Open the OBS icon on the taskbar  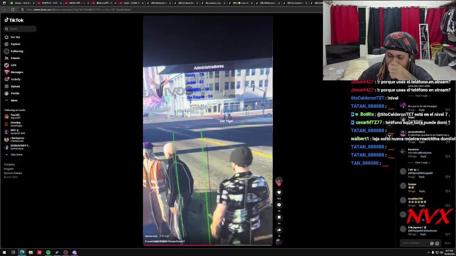coord(66,252)
